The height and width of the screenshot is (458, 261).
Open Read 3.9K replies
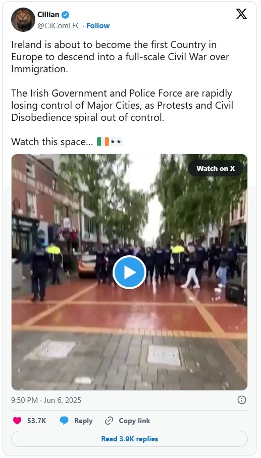tap(129, 439)
